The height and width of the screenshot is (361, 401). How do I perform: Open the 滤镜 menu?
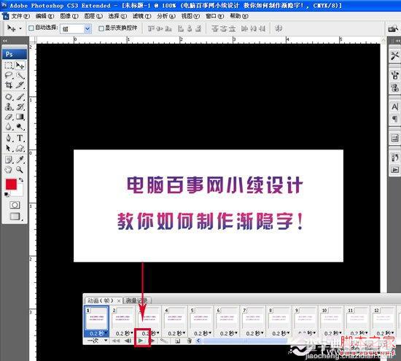coord(141,16)
